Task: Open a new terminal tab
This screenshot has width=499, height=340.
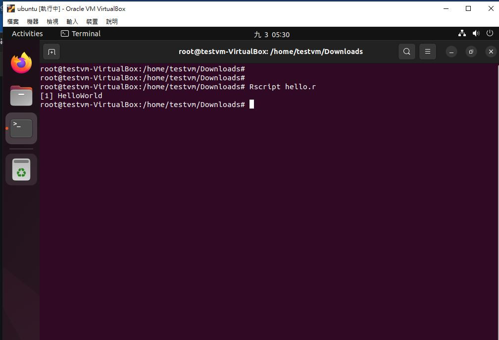Action: pyautogui.click(x=51, y=52)
